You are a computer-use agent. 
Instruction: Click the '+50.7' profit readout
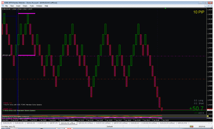[196, 108]
